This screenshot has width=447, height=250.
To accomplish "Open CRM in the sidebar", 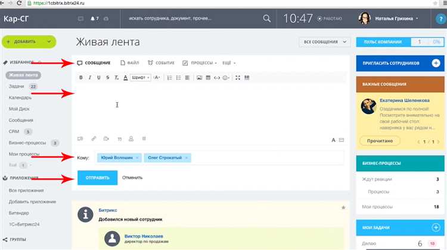I will [x=14, y=132].
